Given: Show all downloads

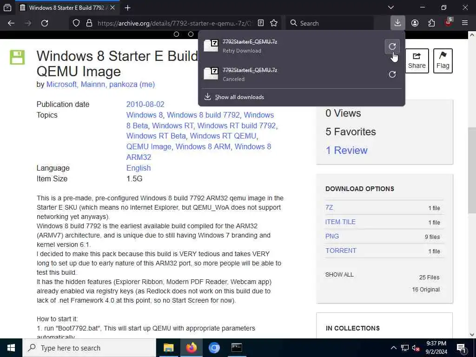Looking at the screenshot, I should pos(239,97).
